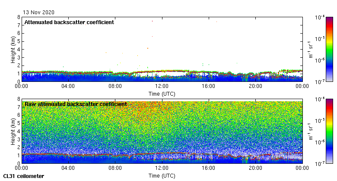The image size is (337, 181).
Task: Click the bottom plot color bar
Action: (329, 131)
